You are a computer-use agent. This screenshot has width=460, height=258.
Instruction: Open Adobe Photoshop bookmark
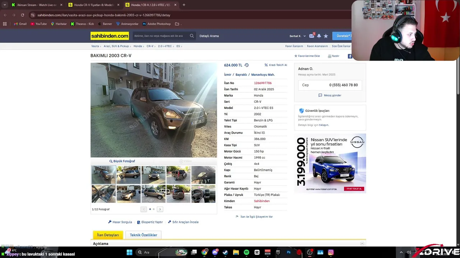click(156, 24)
